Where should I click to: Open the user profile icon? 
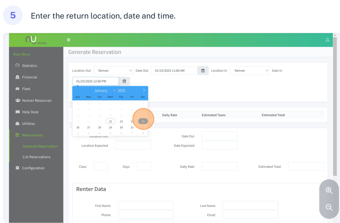(327, 40)
